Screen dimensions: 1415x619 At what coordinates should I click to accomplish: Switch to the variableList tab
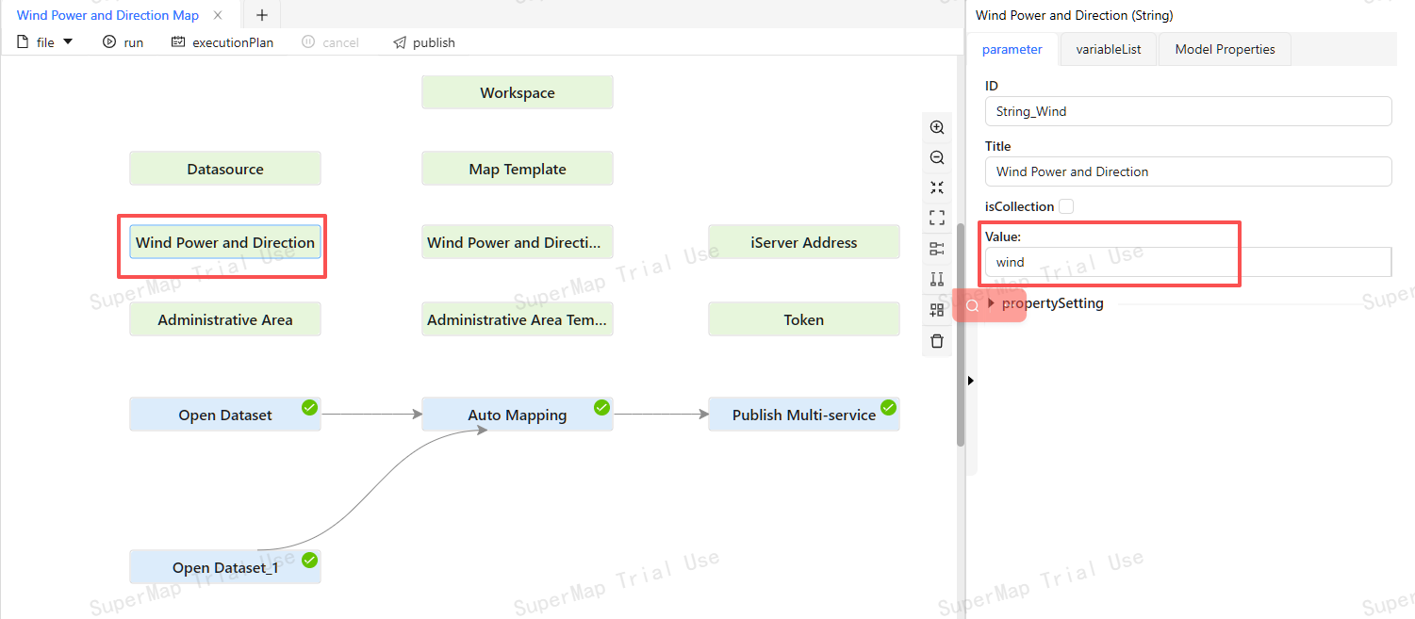tap(1108, 49)
